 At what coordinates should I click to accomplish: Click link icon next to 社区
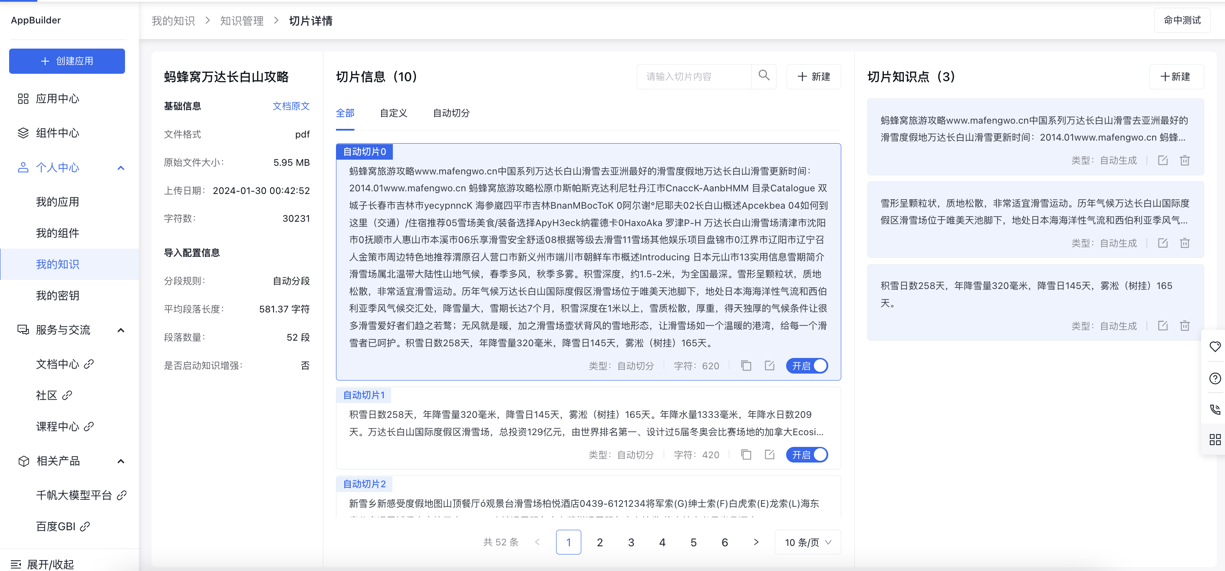tap(67, 395)
